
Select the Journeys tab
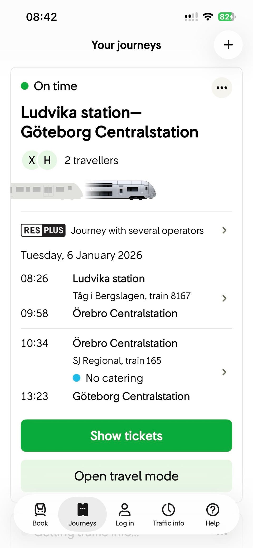coord(82,514)
